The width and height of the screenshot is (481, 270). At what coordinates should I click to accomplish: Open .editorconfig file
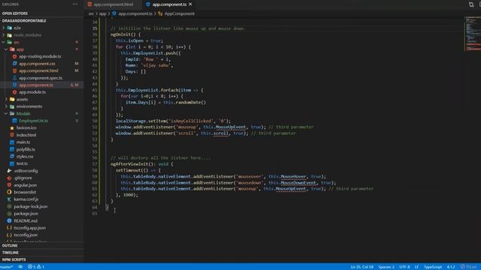coord(26,171)
